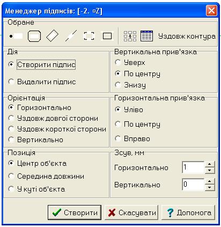Increase Горизонтально offset with up arrow
The height and width of the screenshot is (227, 221).
(210, 164)
